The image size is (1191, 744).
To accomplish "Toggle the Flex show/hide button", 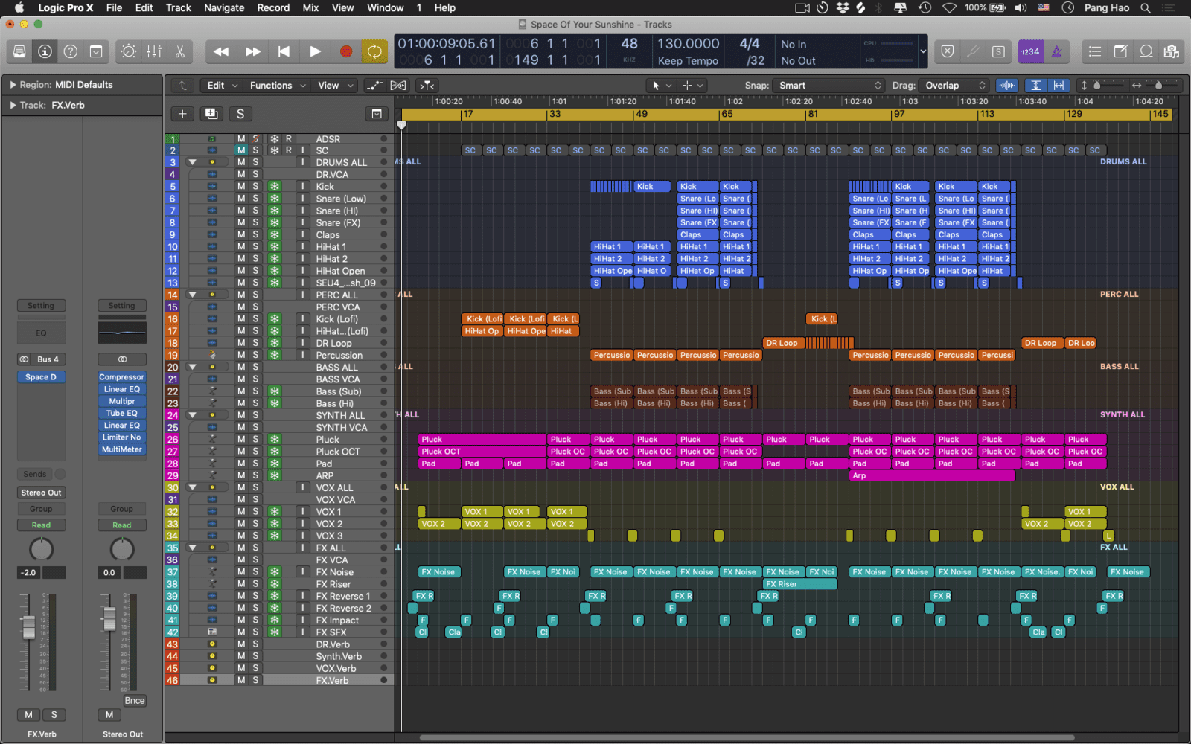I will 398,86.
